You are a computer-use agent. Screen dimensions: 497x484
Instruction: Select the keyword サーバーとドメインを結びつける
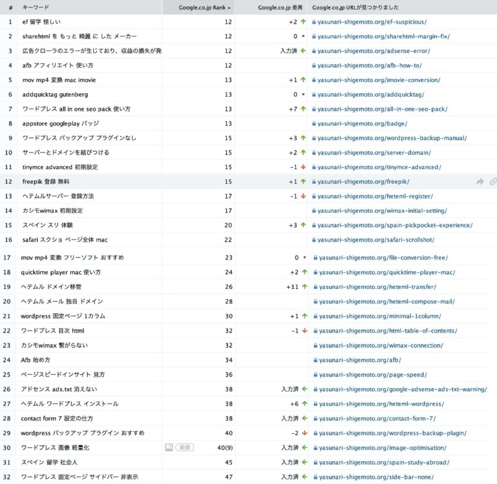[66, 152]
